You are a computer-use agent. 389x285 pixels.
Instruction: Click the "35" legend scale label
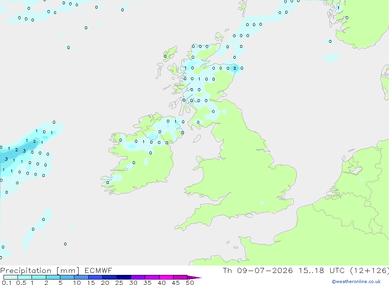(147, 283)
